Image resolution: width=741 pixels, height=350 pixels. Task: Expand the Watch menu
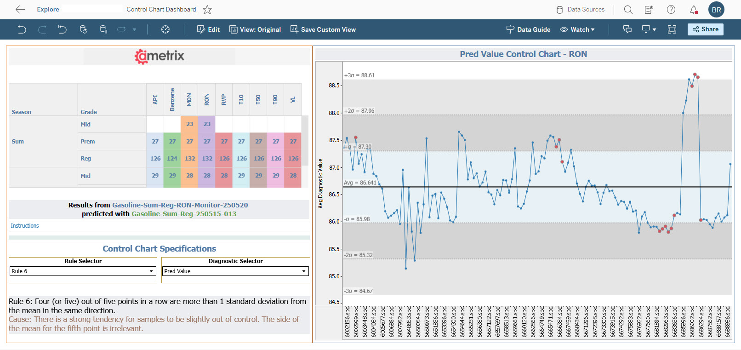click(x=577, y=29)
